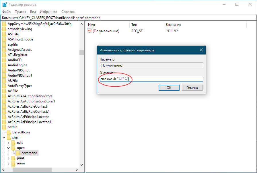This screenshot has width=257, height=173.
Task: Select the open key
Action: coord(21,148)
